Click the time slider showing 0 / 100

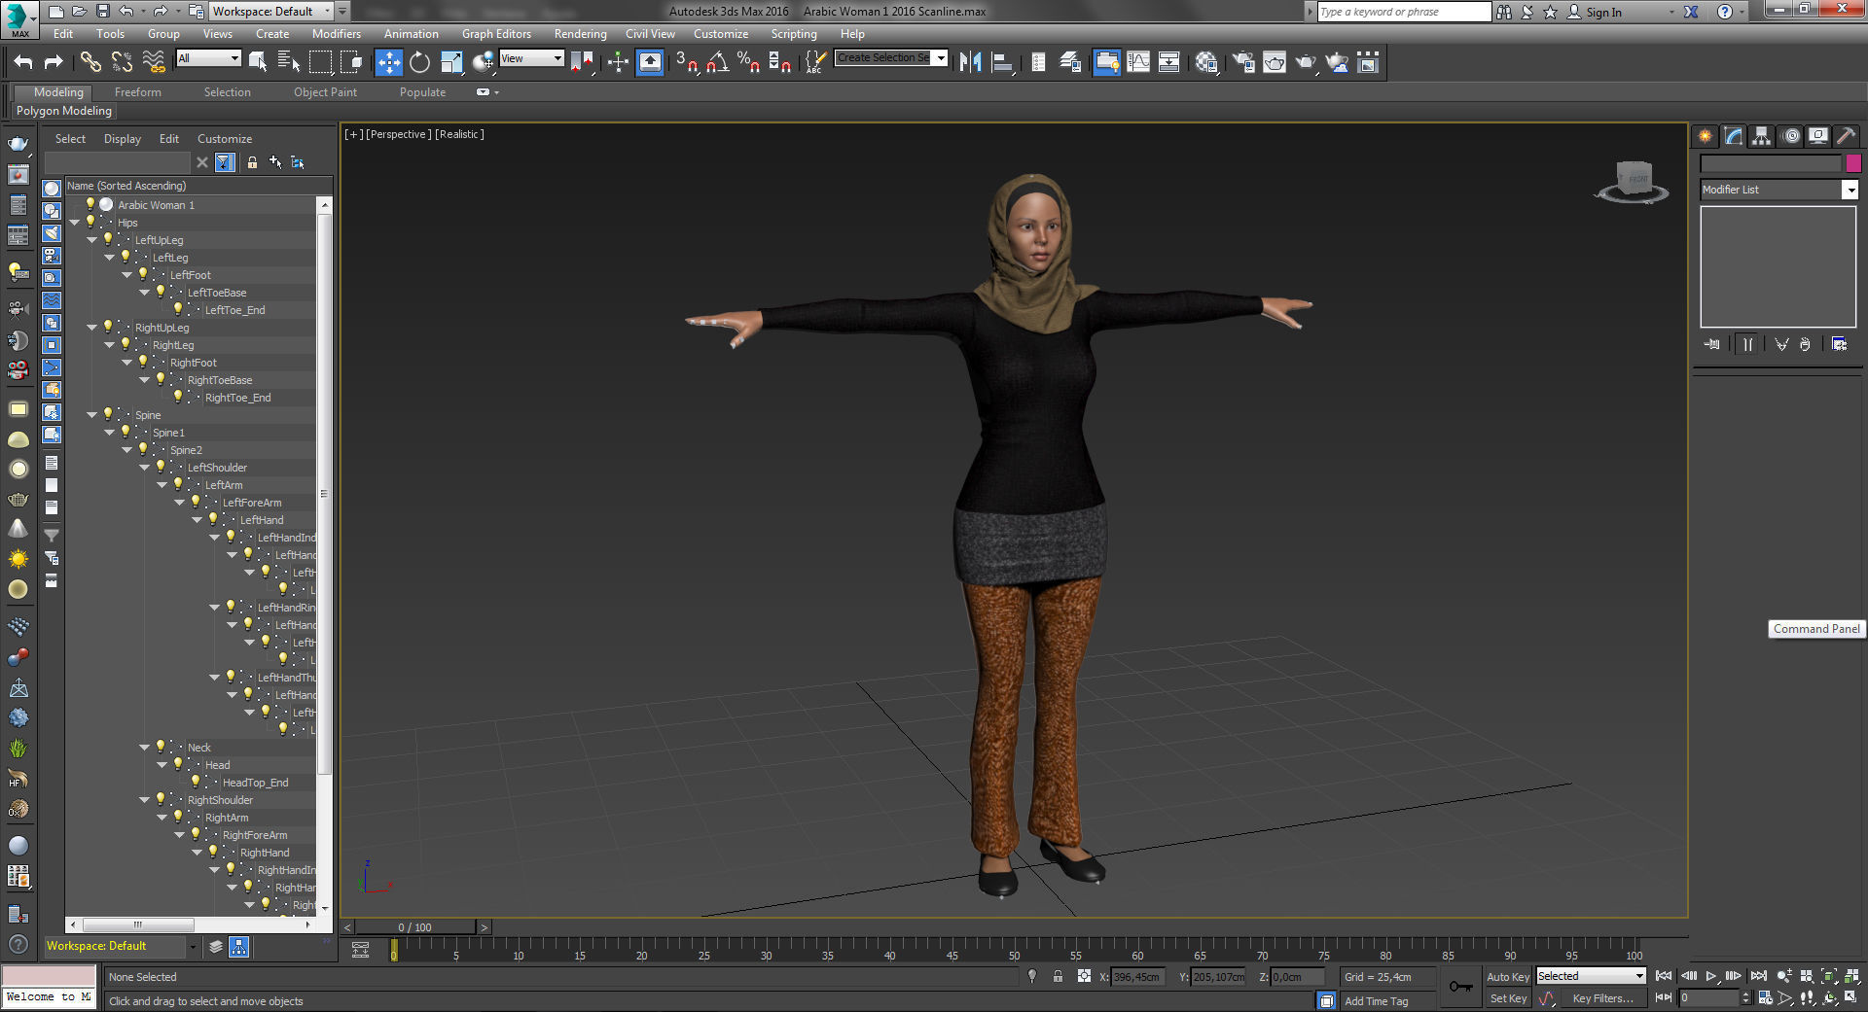pos(415,927)
